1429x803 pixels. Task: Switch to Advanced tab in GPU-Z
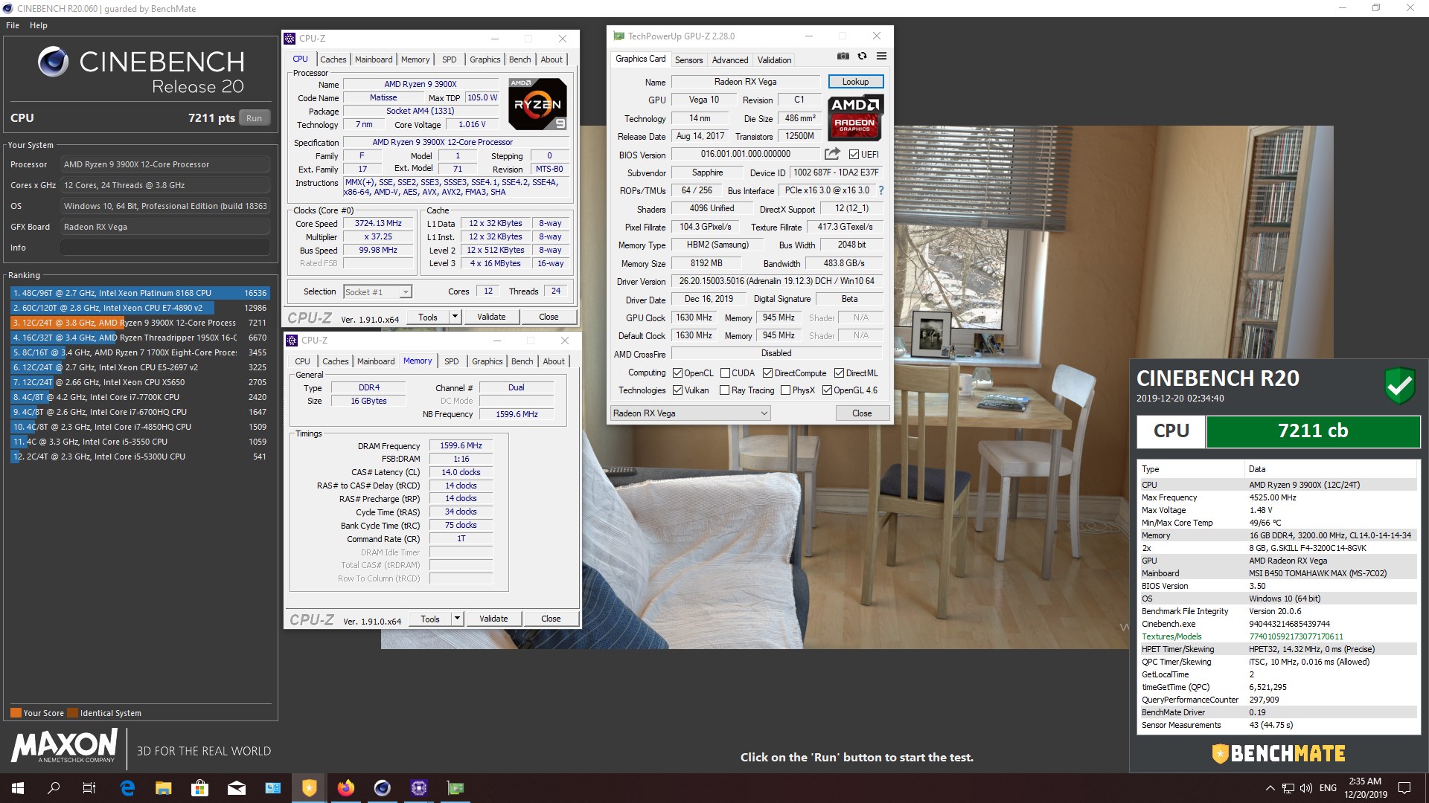pos(730,60)
